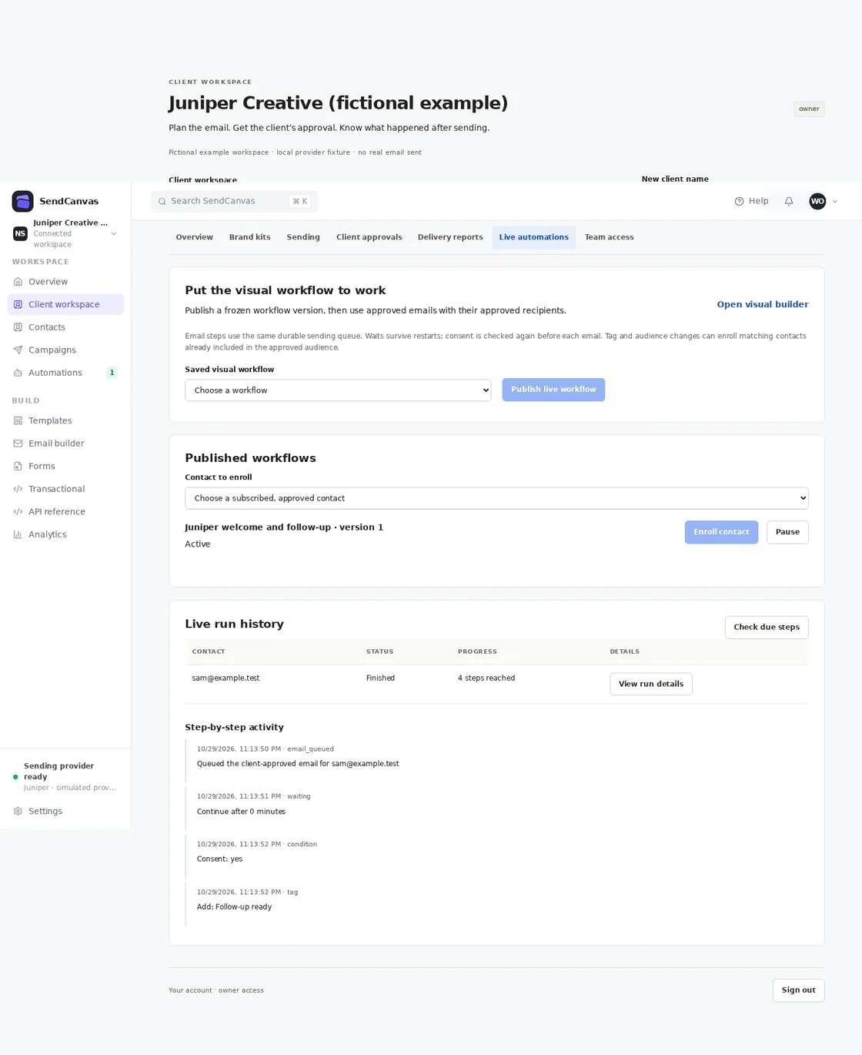The width and height of the screenshot is (862, 1055).
Task: Open Email builder in the sidebar
Action: click(65, 444)
